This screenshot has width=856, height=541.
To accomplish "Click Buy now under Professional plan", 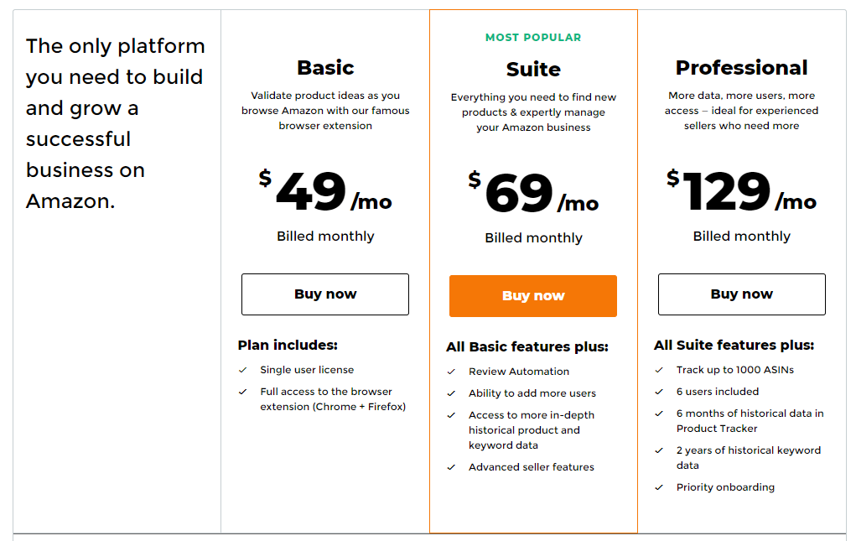I will 741,294.
